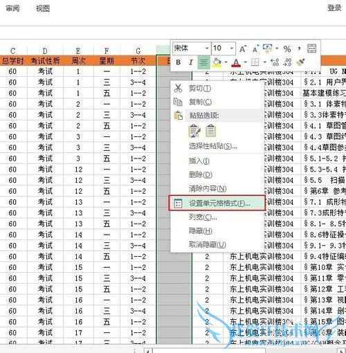Click header cell 节次
Viewport: 346px width, 353px height.
(138, 61)
